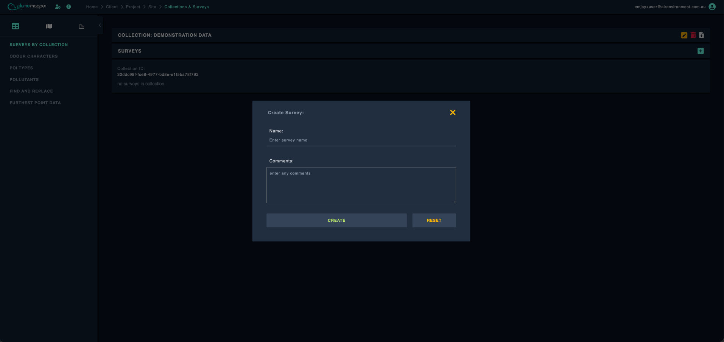This screenshot has height=342, width=724.
Task: Go to Project breadcrumb
Action: tap(133, 7)
